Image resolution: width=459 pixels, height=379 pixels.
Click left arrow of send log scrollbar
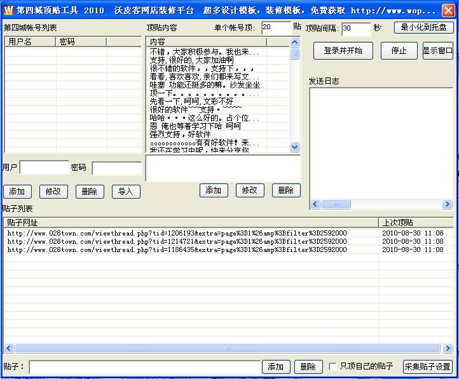(x=315, y=204)
